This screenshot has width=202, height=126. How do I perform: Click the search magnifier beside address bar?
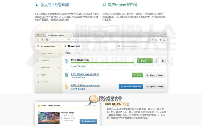point(52,40)
